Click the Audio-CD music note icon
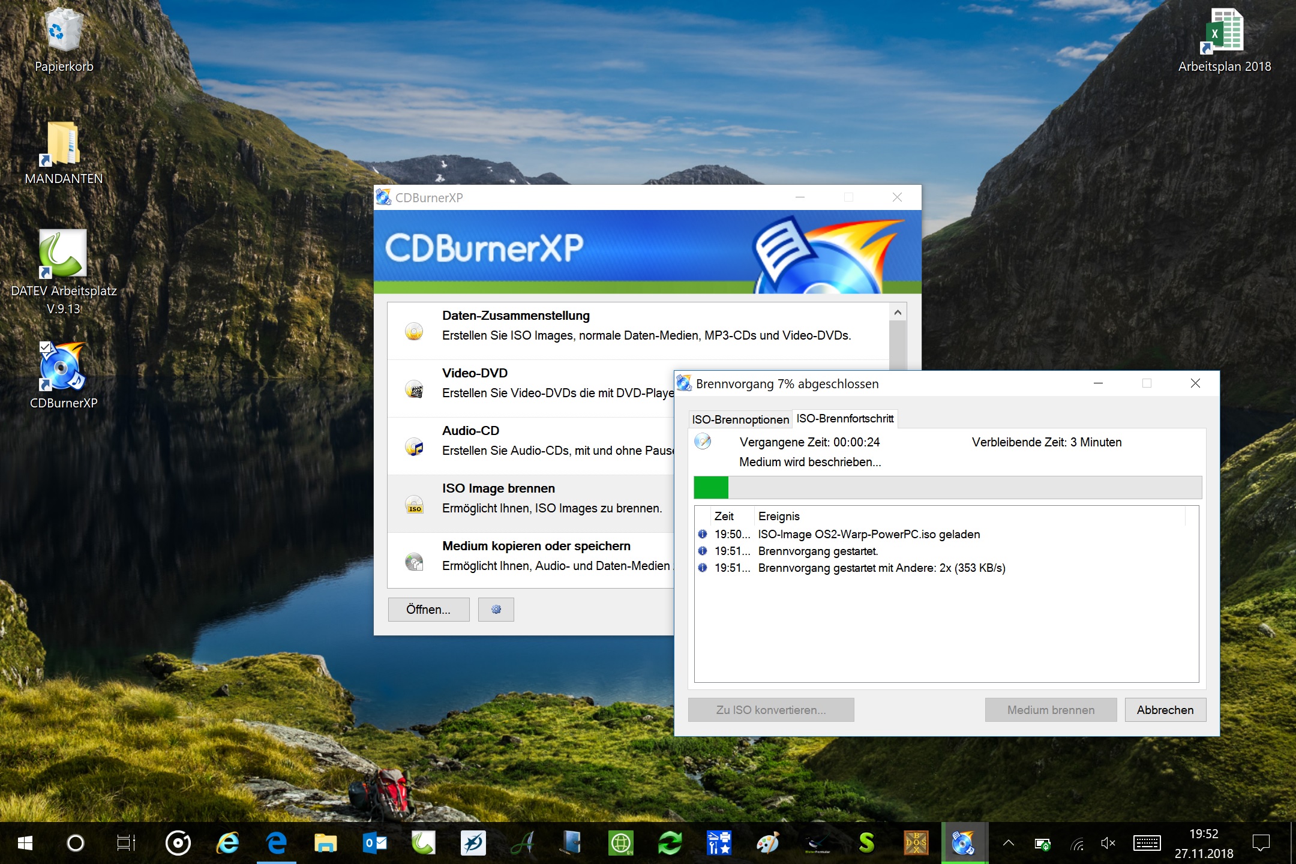The image size is (1296, 864). pyautogui.click(x=414, y=446)
